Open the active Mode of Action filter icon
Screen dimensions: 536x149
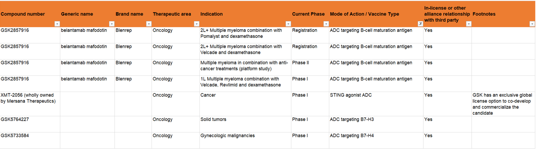point(420,24)
